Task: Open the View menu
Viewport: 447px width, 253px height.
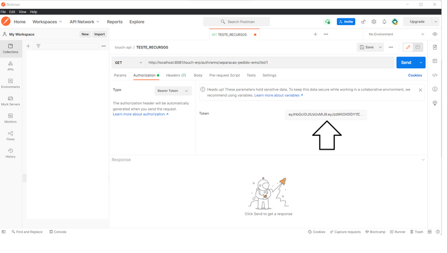Action: [x=22, y=12]
